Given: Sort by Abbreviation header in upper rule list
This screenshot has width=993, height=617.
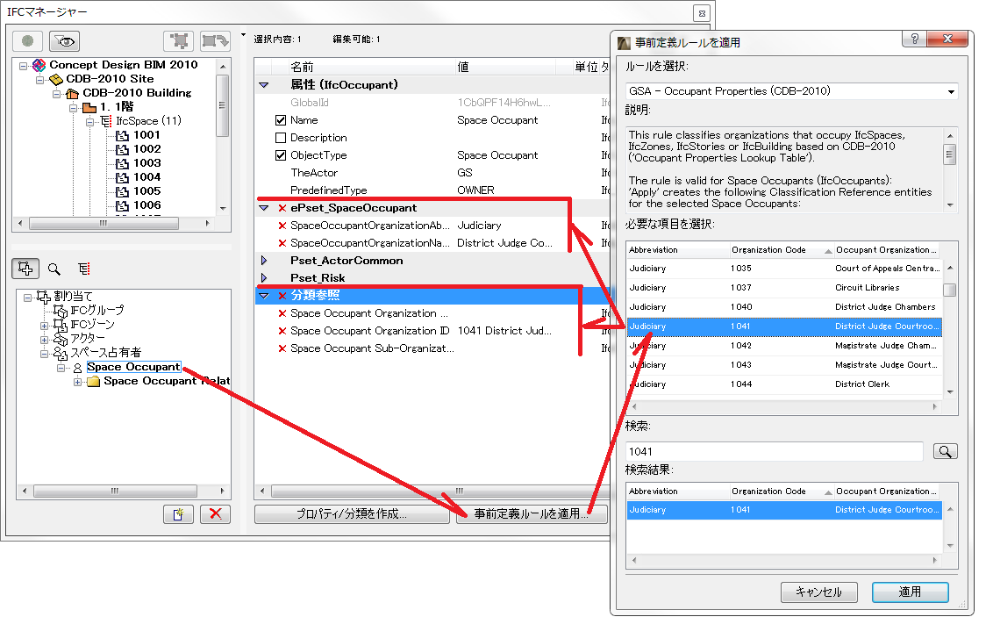Looking at the screenshot, I should pos(677,250).
